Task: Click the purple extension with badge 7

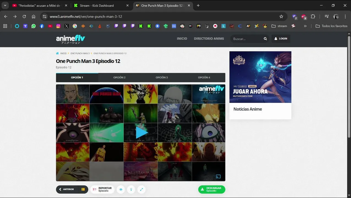Action: pyautogui.click(x=295, y=17)
